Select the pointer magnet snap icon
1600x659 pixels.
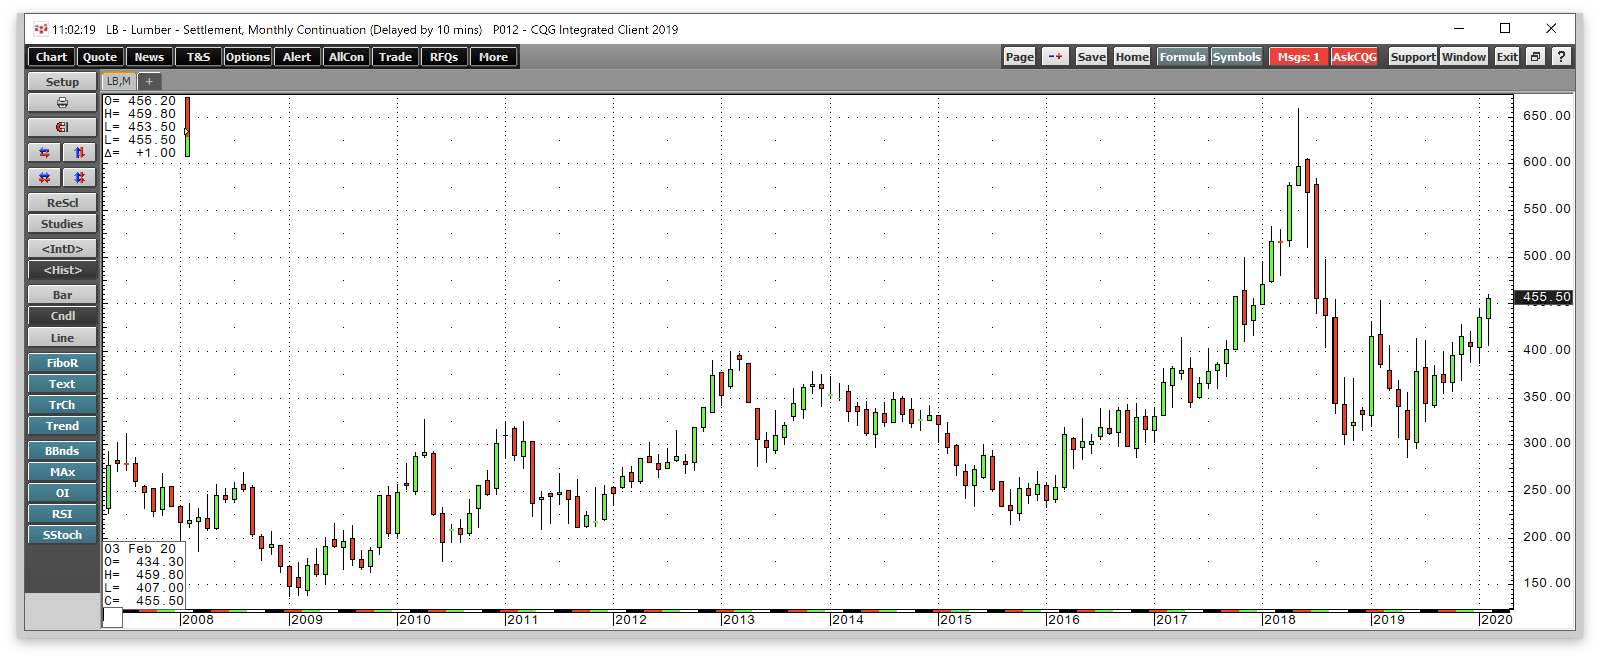62,127
